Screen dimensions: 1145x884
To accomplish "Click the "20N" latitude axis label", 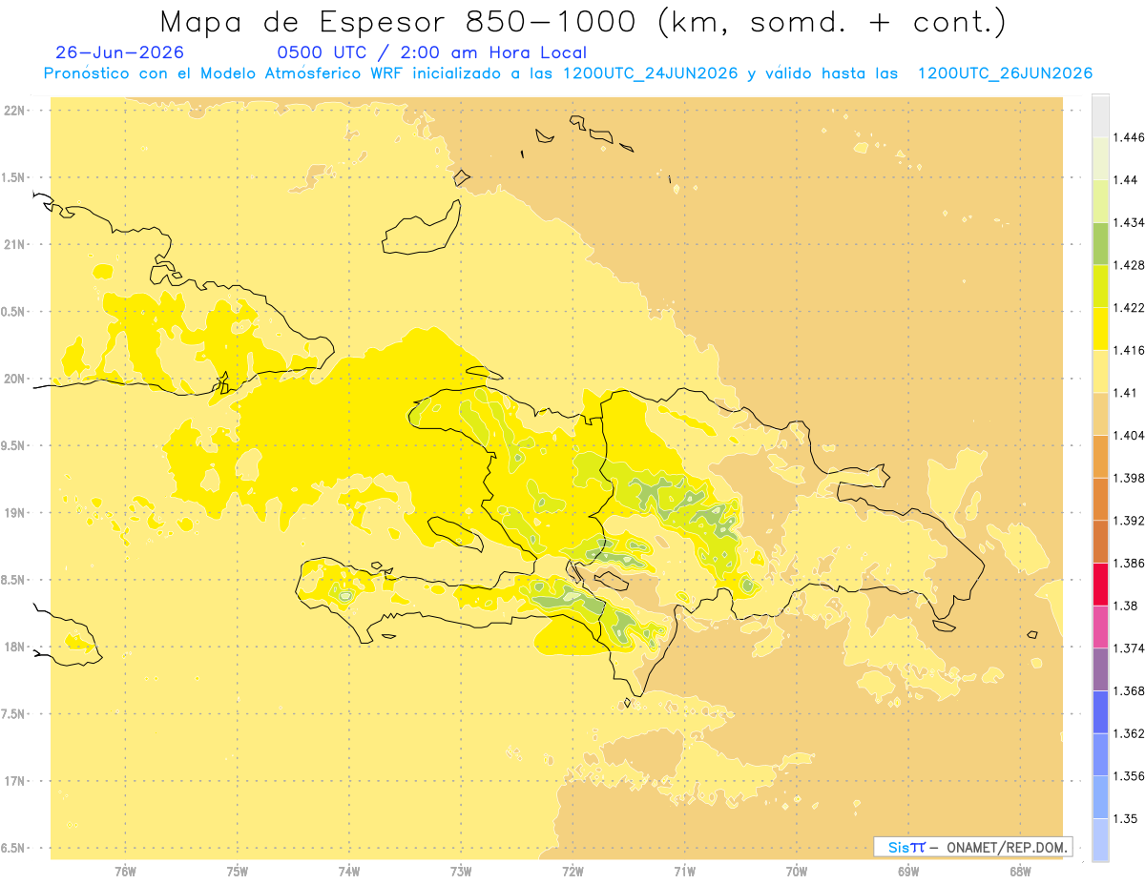I will (14, 379).
